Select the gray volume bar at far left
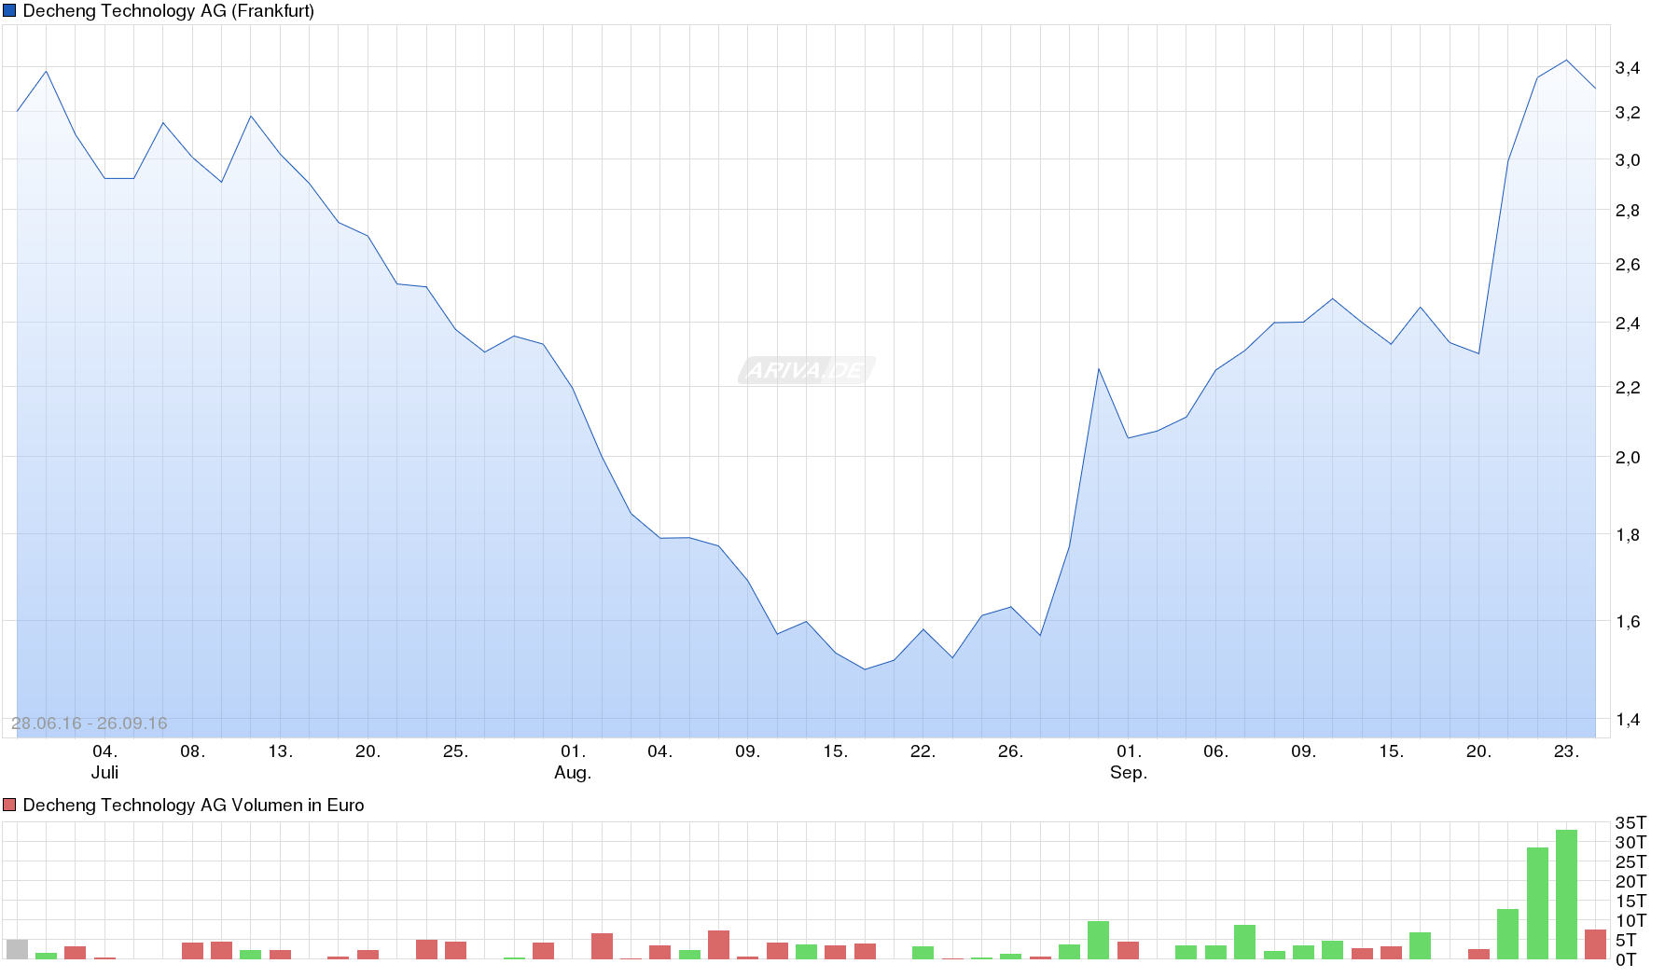The width and height of the screenshot is (1679, 978). pyautogui.click(x=17, y=949)
